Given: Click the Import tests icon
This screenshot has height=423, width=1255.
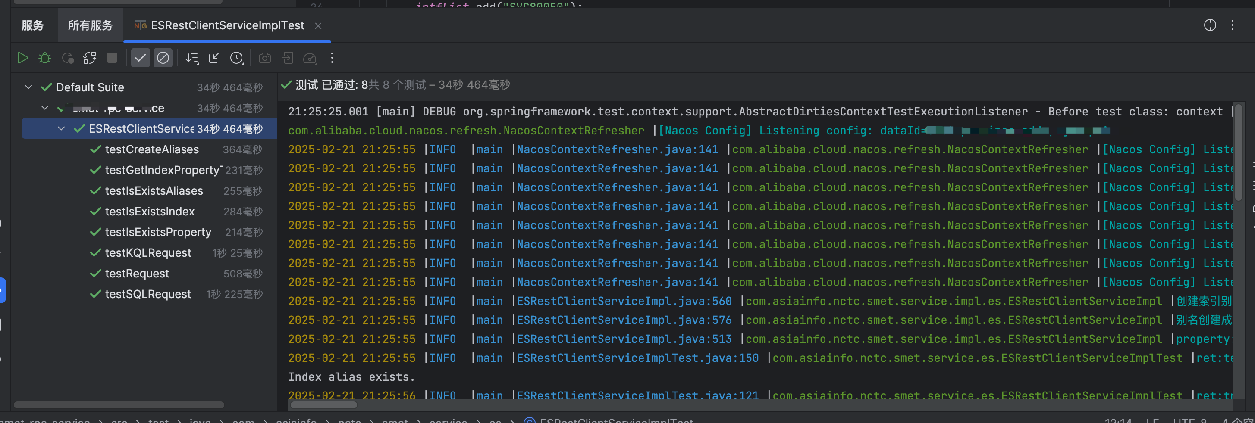Looking at the screenshot, I should (287, 58).
